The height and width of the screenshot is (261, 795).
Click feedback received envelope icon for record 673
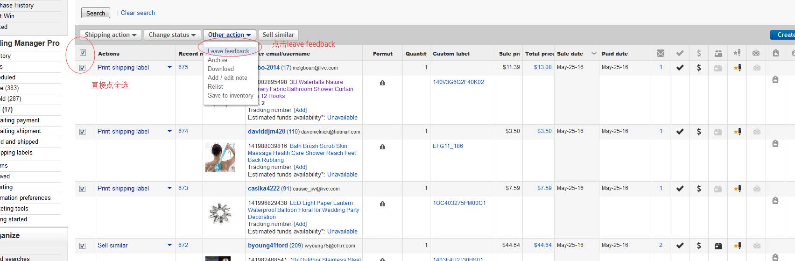tap(757, 189)
